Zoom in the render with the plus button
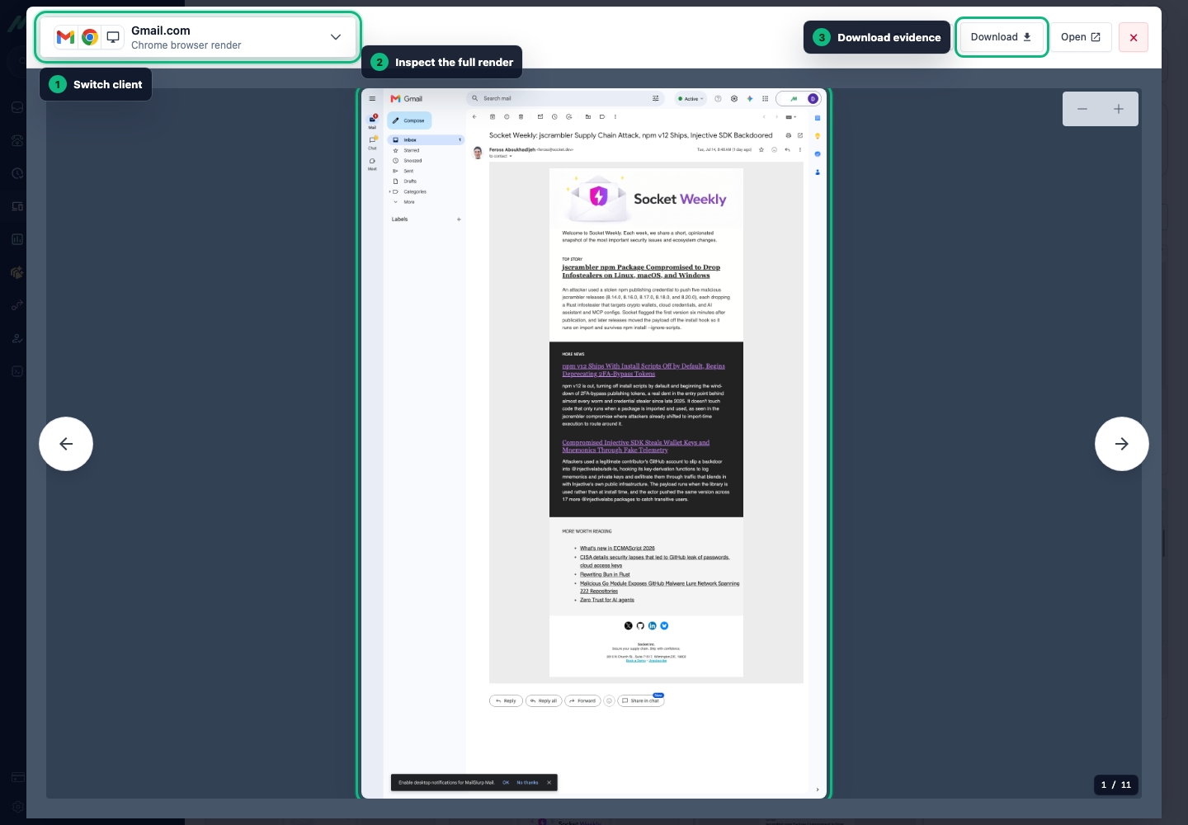 [1119, 109]
